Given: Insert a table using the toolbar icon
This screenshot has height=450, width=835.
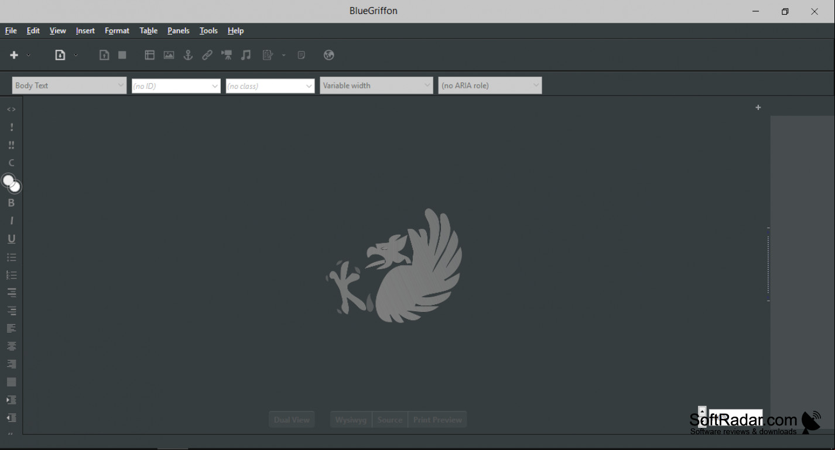Looking at the screenshot, I should click(150, 55).
